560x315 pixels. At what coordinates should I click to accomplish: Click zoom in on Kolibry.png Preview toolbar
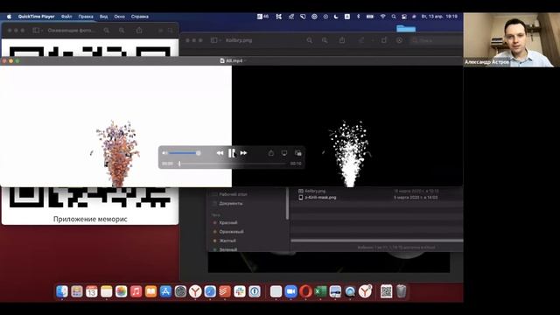coord(325,40)
